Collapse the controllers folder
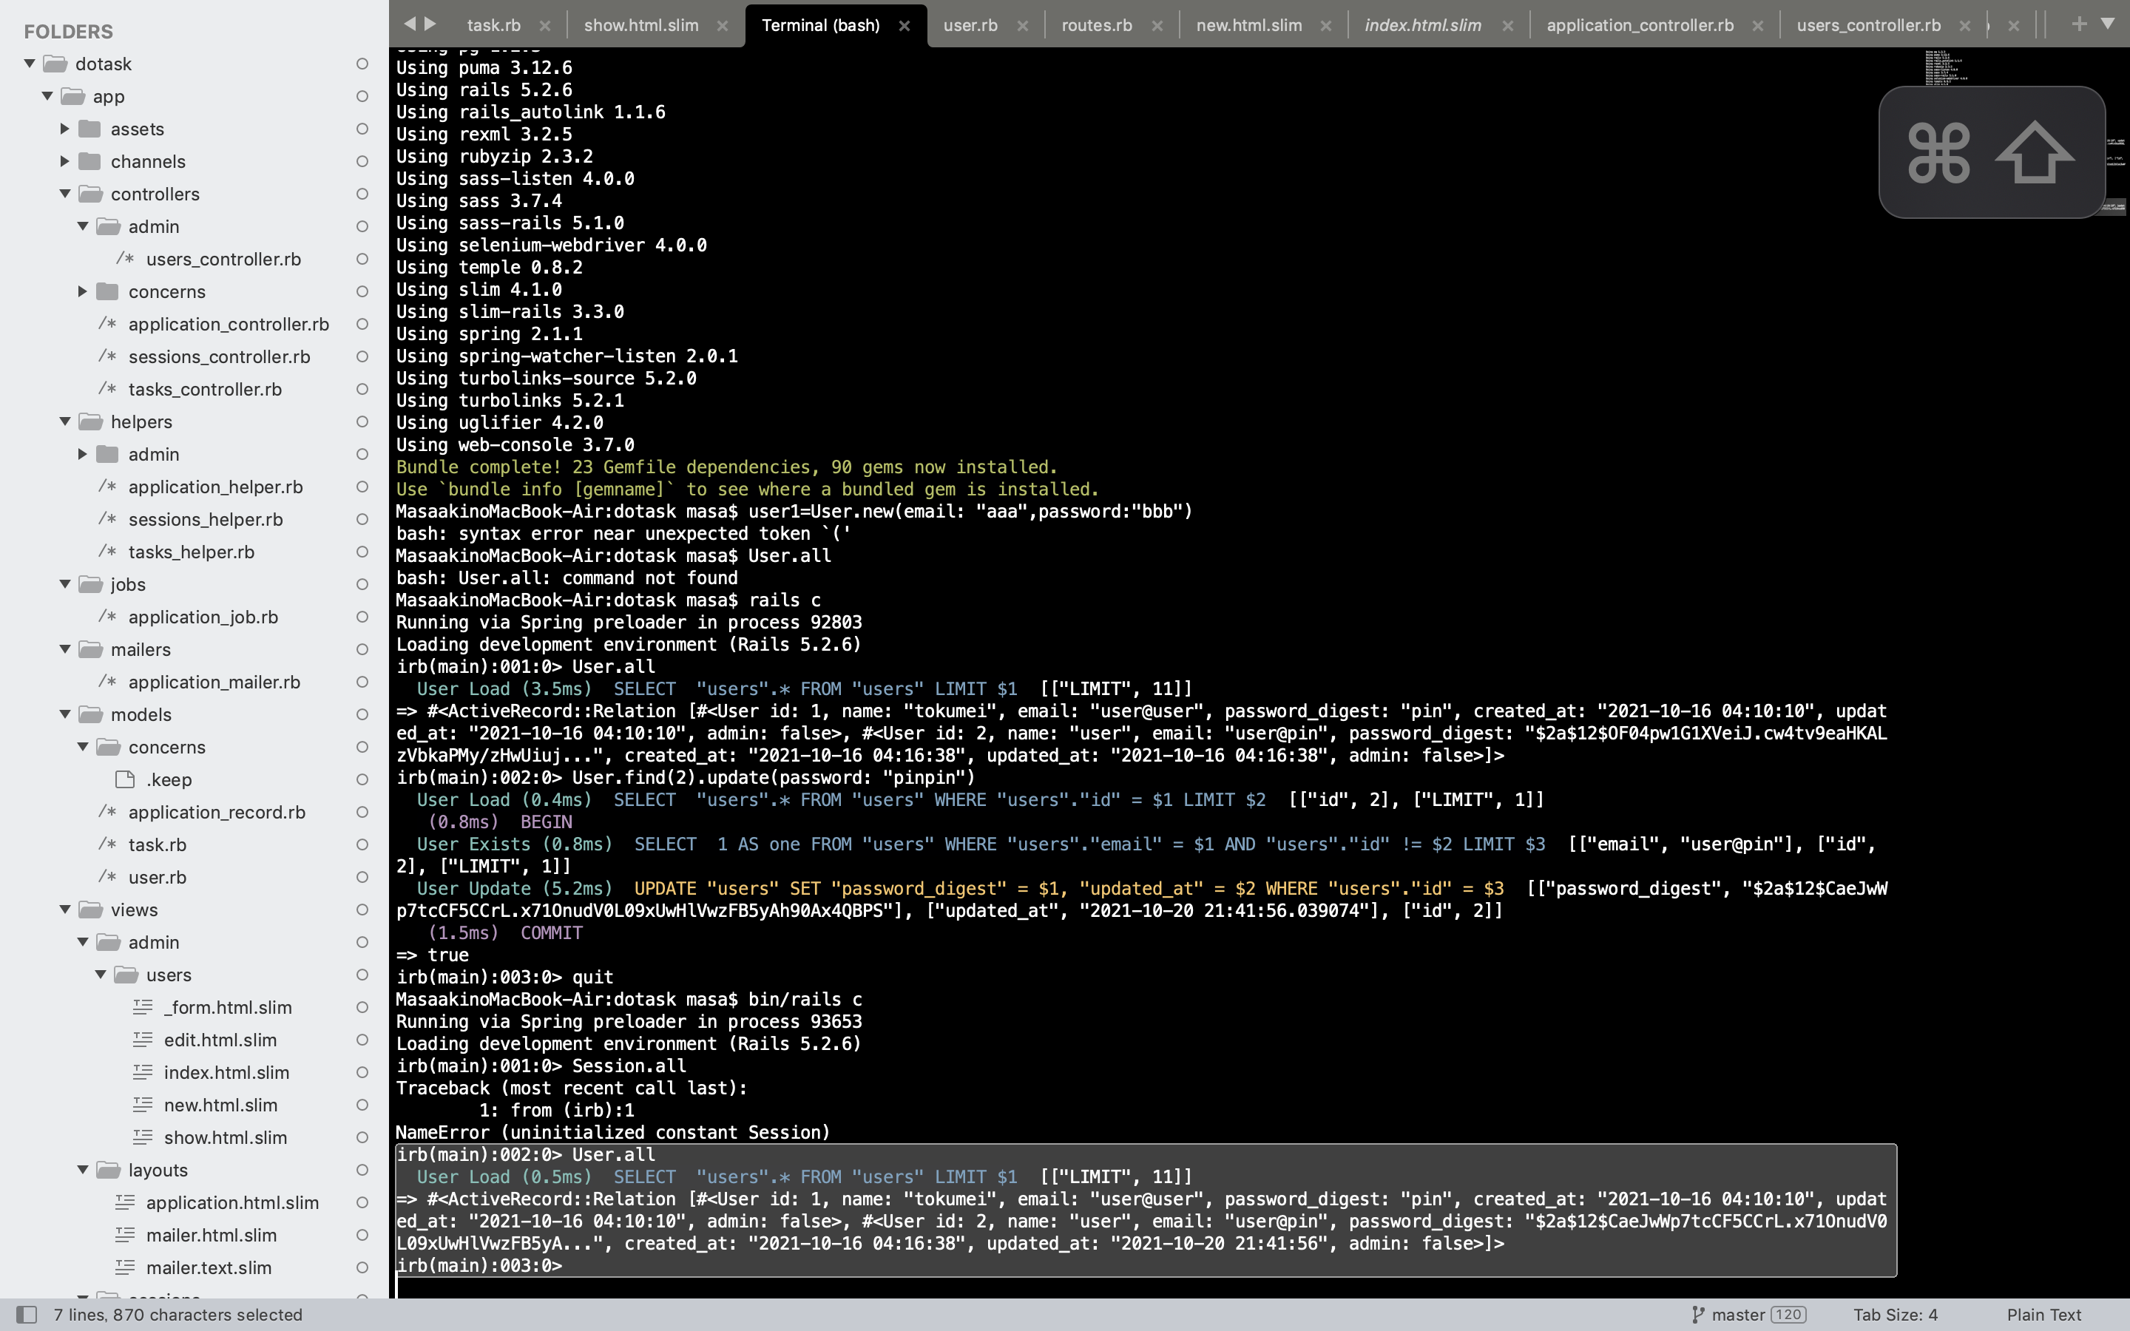The width and height of the screenshot is (2130, 1331). coord(64,194)
